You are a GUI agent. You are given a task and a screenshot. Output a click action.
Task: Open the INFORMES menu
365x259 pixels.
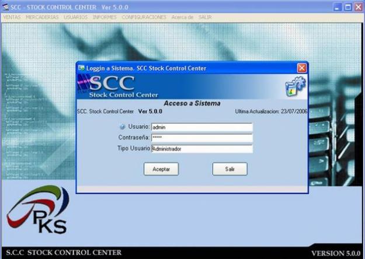pyautogui.click(x=105, y=17)
